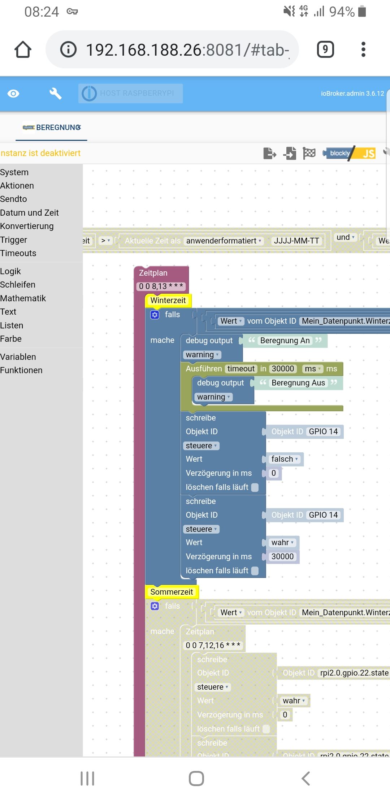Open the browser three-dot menu

tap(363, 49)
